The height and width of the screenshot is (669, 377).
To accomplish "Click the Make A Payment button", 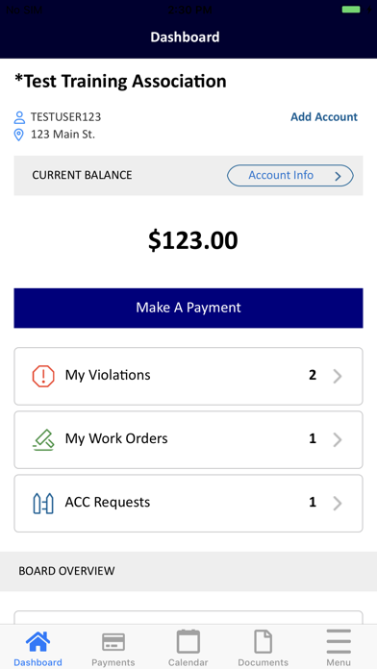I will pyautogui.click(x=188, y=308).
